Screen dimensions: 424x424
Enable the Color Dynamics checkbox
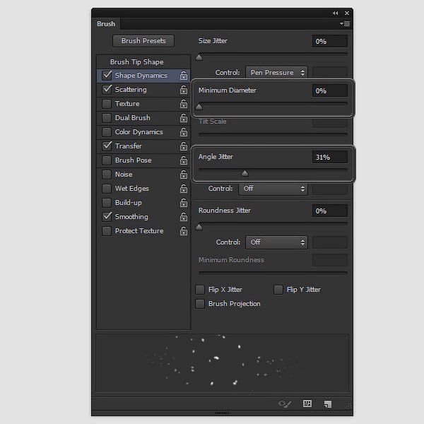point(107,132)
